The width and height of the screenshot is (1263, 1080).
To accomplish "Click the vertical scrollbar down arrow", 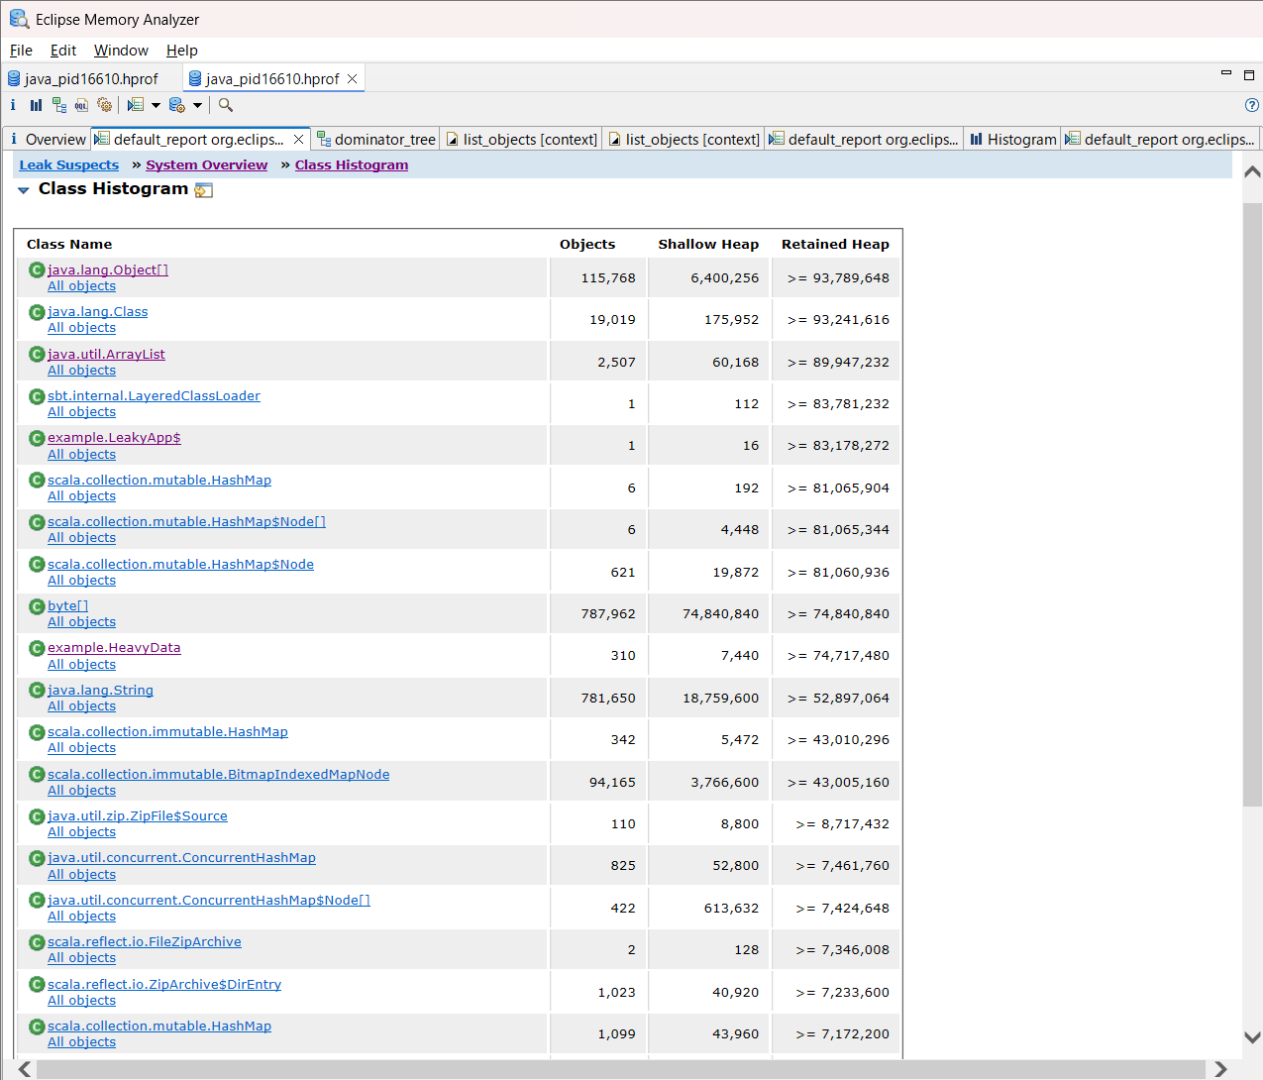I will pyautogui.click(x=1252, y=1037).
